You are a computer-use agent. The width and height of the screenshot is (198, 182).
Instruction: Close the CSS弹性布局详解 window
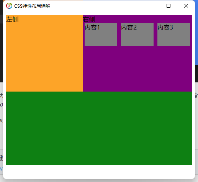[x=186, y=6]
